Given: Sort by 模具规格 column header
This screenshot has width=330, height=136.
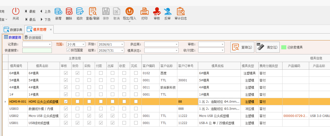Looking at the screenshot, I should [x=219, y=66].
